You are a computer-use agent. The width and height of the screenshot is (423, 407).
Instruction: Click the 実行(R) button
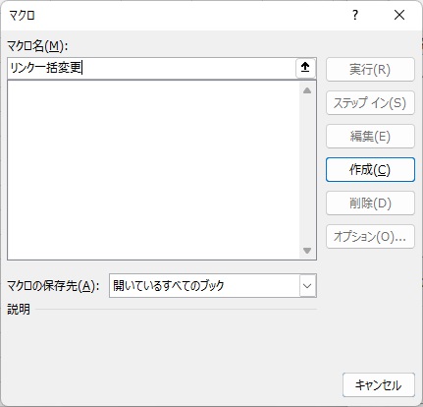coord(370,70)
